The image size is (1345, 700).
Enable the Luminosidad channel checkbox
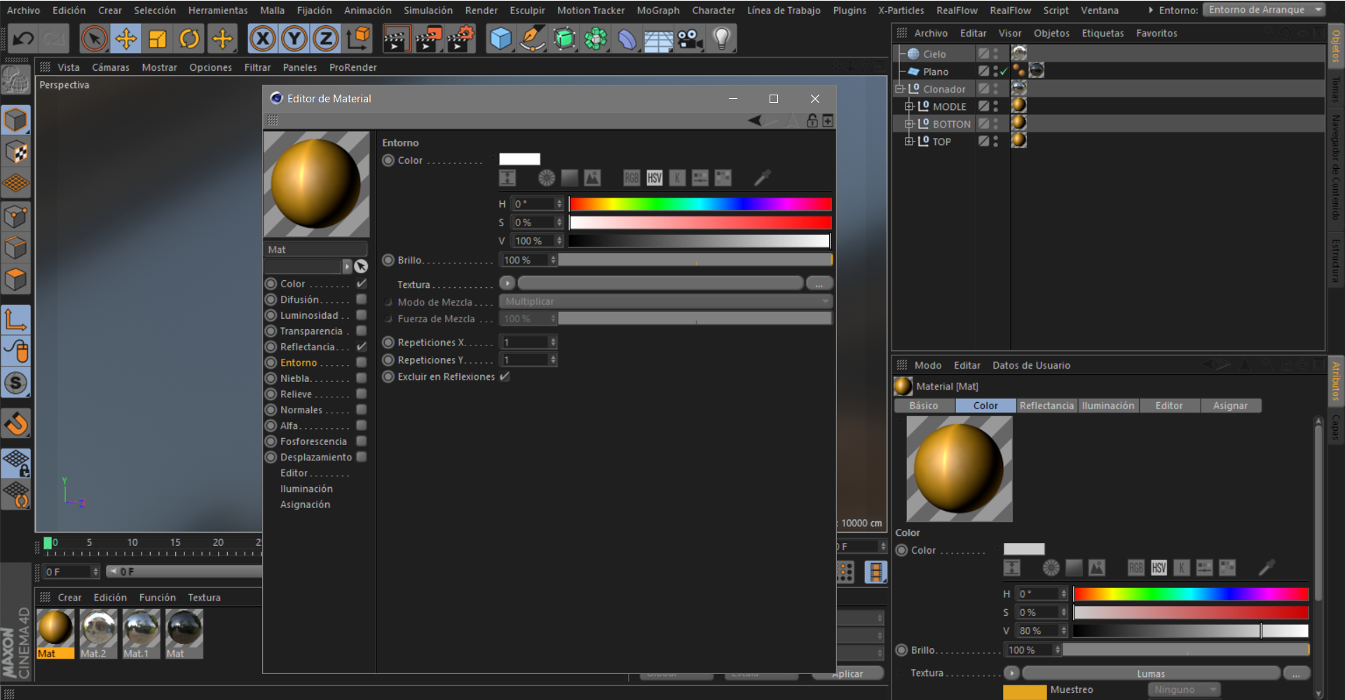(362, 315)
